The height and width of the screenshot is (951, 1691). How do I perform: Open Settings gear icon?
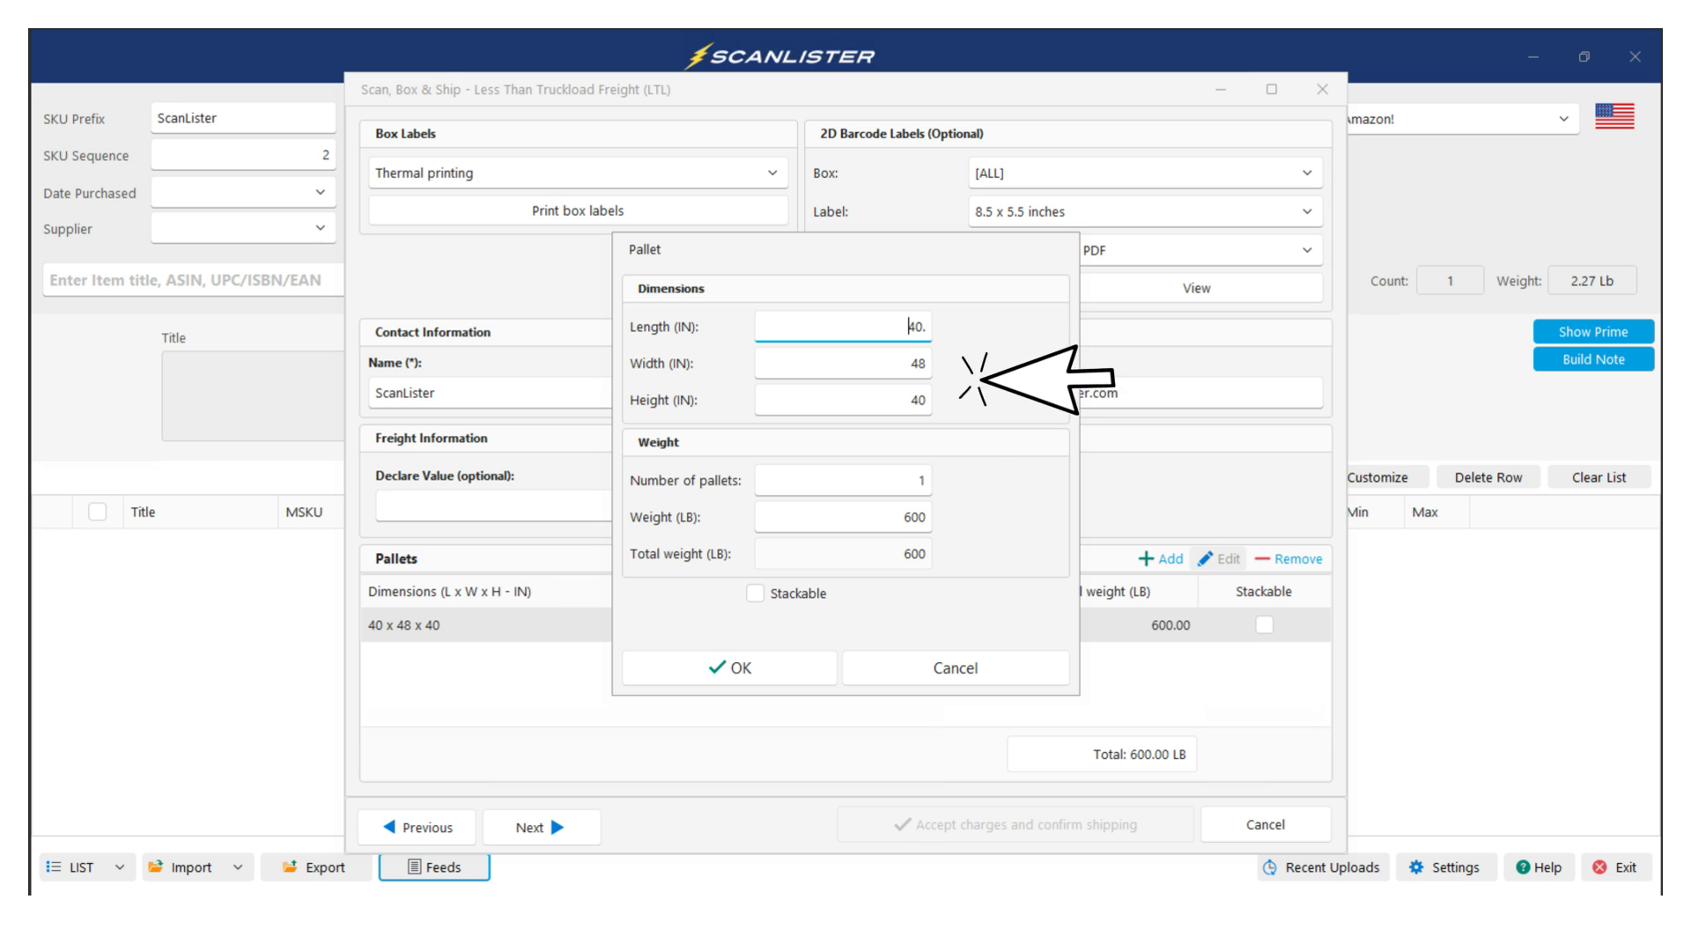(1416, 867)
